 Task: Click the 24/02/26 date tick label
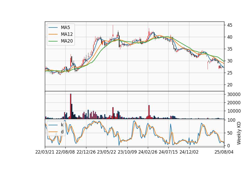[x=148, y=152]
